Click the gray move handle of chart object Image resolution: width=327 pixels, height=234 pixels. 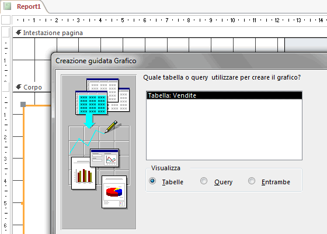pyautogui.click(x=23, y=104)
